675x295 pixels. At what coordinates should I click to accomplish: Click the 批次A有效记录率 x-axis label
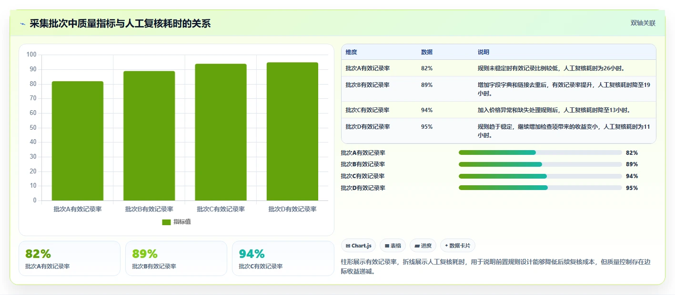pyautogui.click(x=78, y=209)
